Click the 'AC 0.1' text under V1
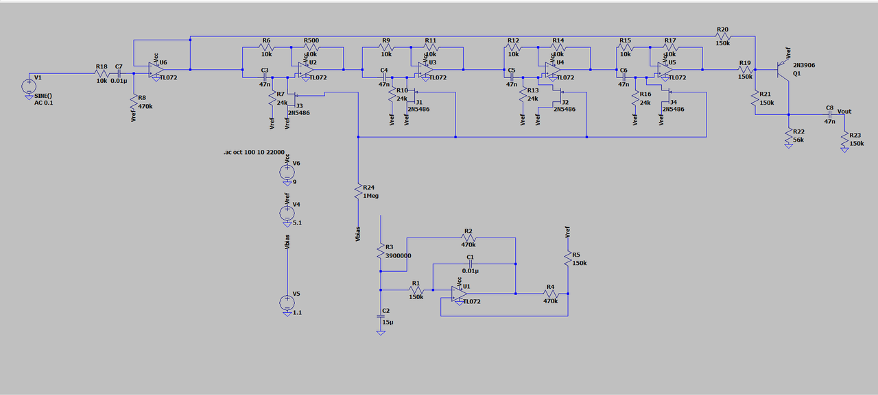This screenshot has height=395, width=878. tap(43, 103)
